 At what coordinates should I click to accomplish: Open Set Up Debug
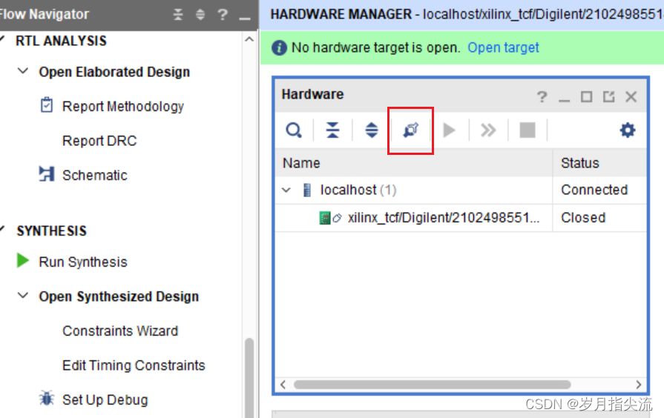105,399
